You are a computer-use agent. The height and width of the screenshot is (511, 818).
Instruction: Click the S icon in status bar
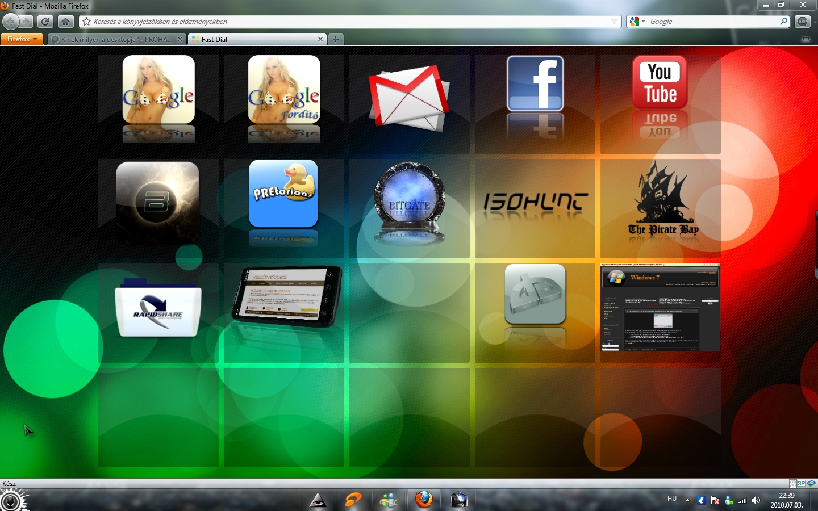[792, 484]
